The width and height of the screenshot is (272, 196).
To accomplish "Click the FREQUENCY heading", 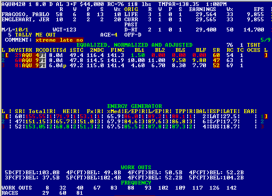I will [x=136, y=183].
